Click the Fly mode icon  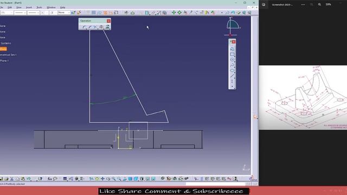point(92,179)
